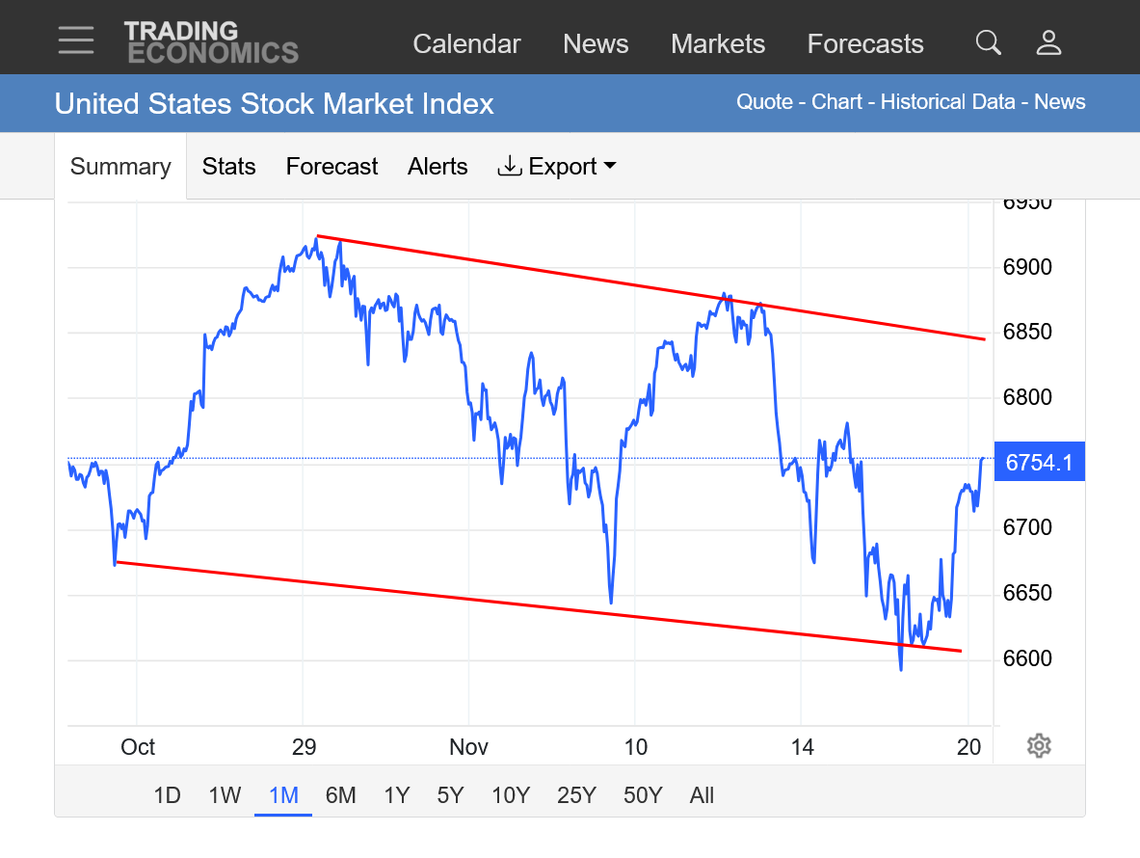Switch to the Stats tab
1140x858 pixels.
pos(228,167)
